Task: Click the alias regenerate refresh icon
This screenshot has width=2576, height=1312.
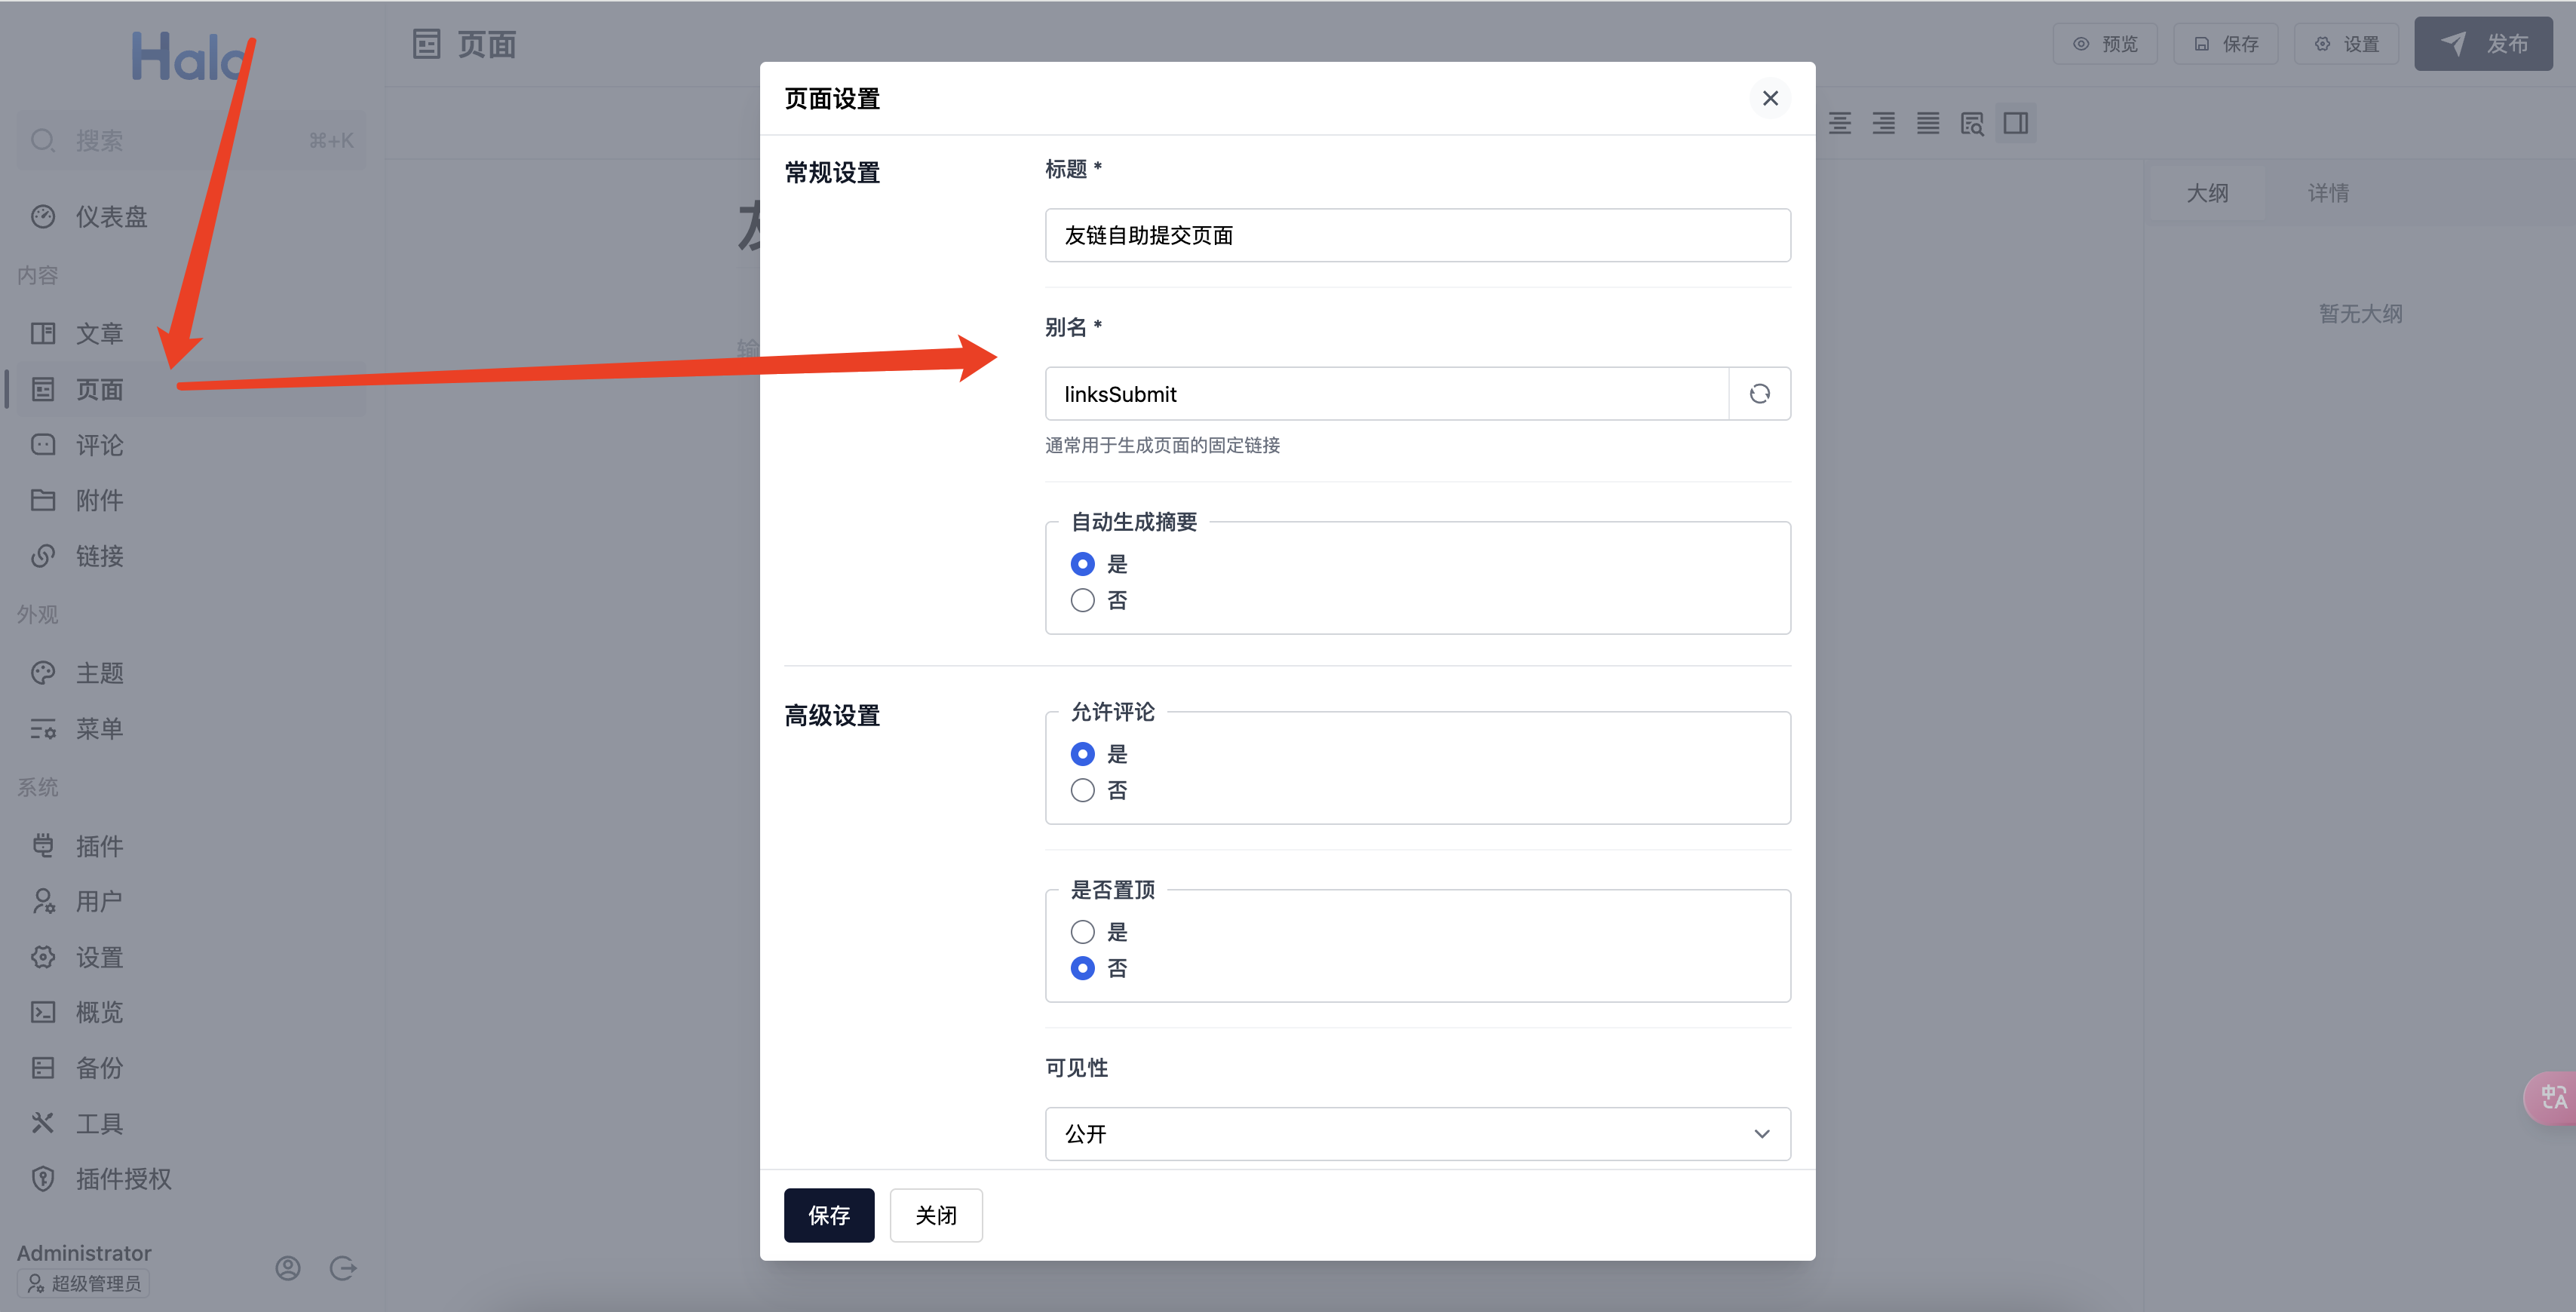Action: [1759, 394]
